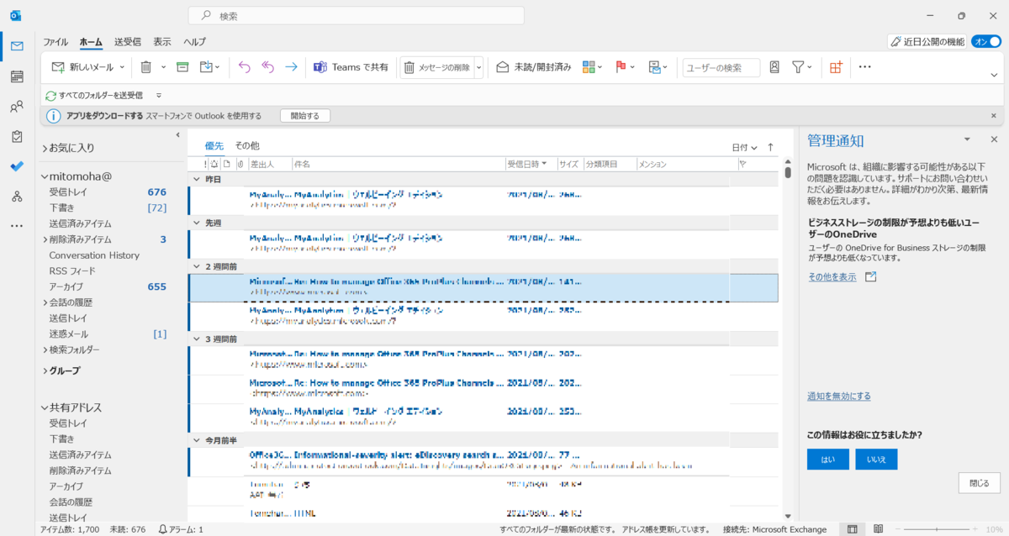Open the address book icon
The width and height of the screenshot is (1009, 536).
coord(774,67)
